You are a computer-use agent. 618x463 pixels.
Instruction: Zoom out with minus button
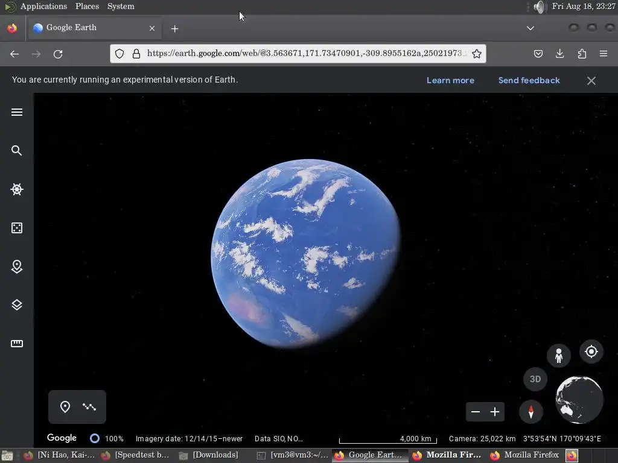476,412
